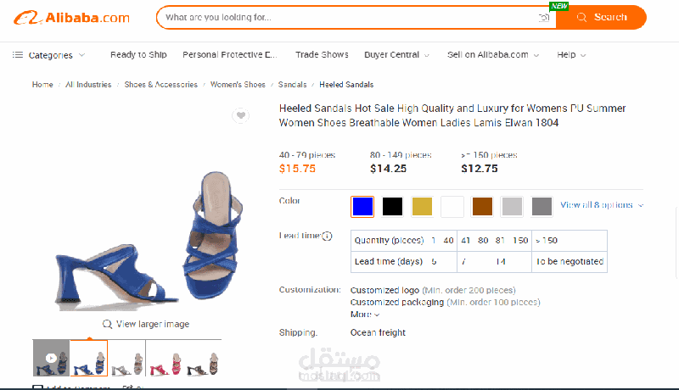This screenshot has width=679, height=390.
Task: Tick the Add to compare checkbox
Action: point(37,387)
